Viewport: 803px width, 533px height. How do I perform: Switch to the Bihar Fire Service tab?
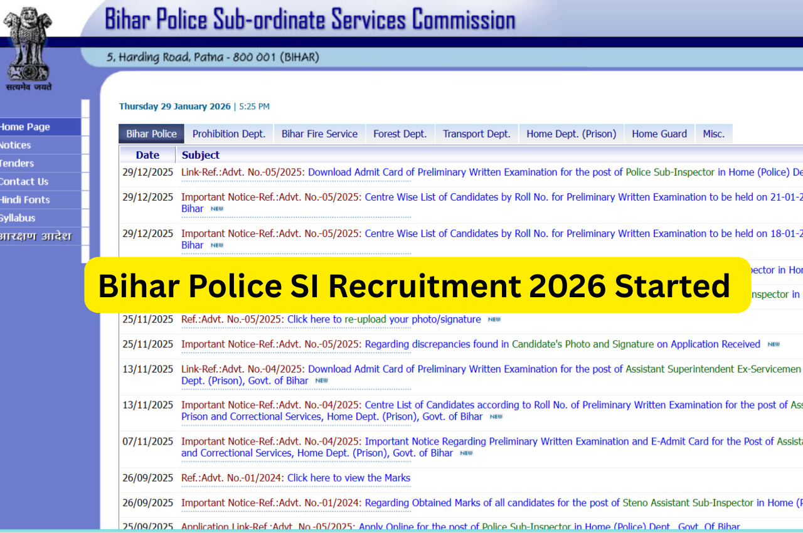(x=319, y=134)
